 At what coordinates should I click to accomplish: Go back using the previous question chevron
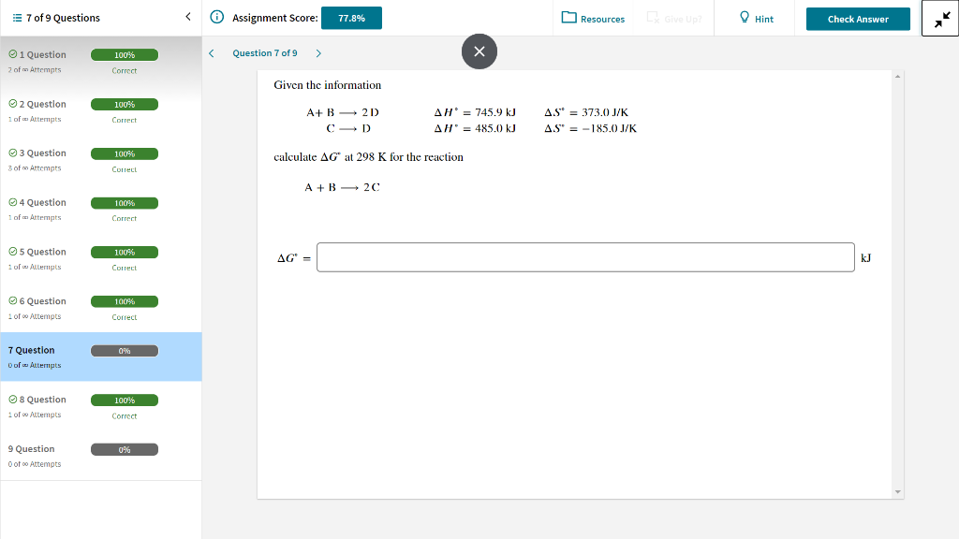tap(211, 53)
